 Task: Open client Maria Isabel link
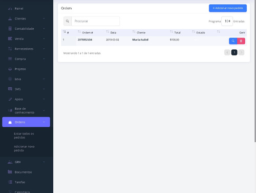coord(140,40)
